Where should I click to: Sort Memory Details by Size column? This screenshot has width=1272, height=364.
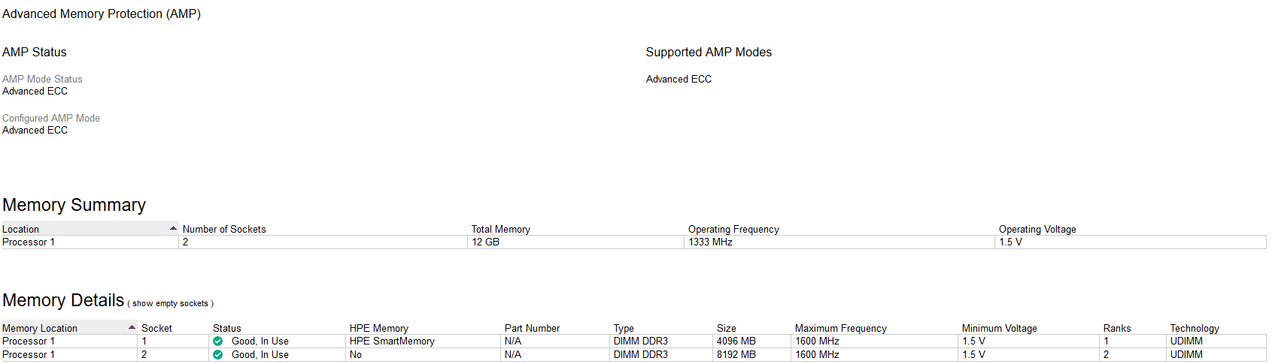(727, 329)
